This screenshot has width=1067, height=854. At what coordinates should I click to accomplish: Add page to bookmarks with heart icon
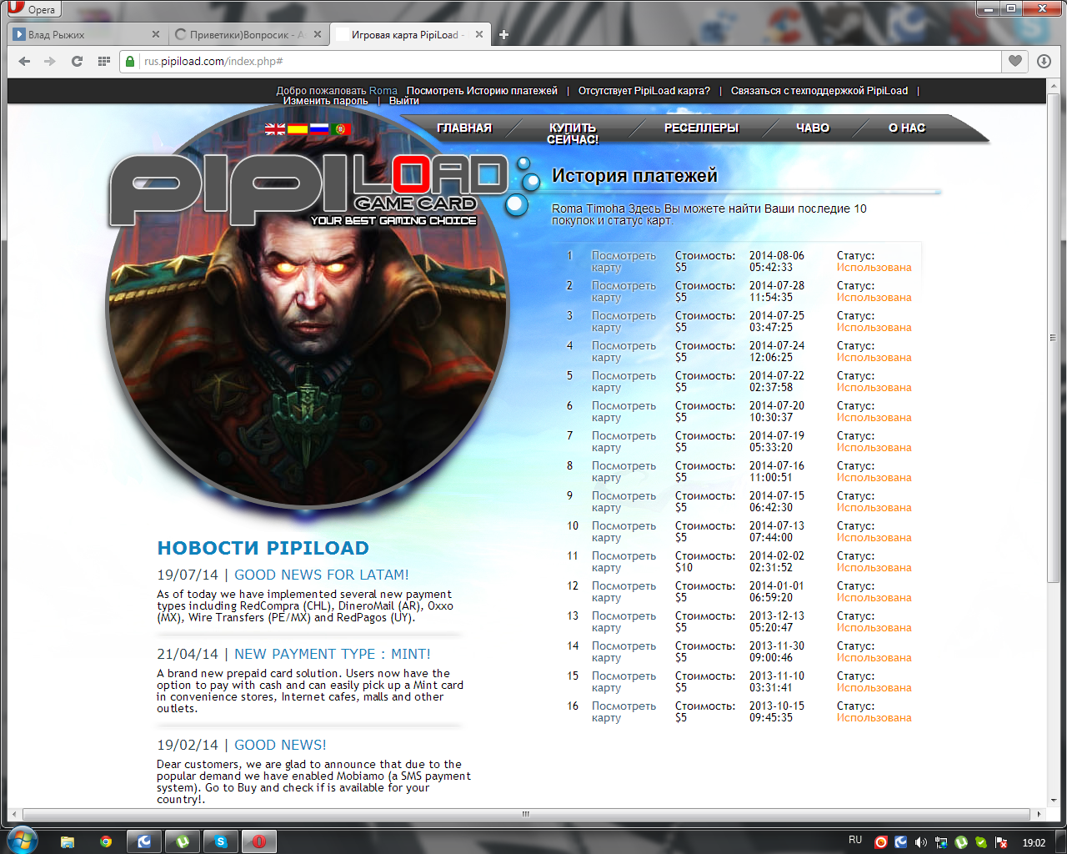(1014, 61)
